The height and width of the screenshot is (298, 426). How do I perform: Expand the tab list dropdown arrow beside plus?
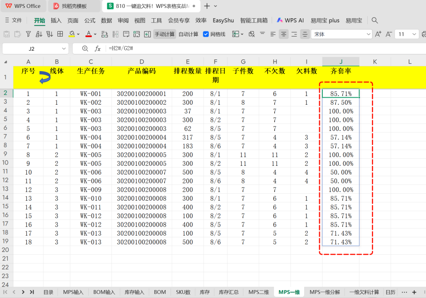pos(215,6)
